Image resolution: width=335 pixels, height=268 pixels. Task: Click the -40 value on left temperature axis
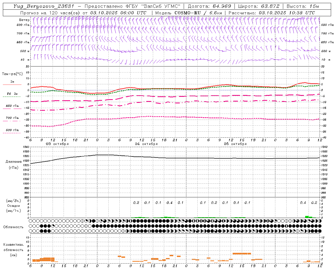[27, 137]
